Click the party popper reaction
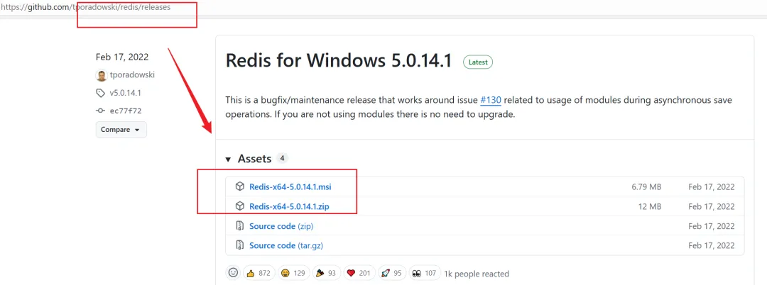The height and width of the screenshot is (285, 767). click(326, 273)
